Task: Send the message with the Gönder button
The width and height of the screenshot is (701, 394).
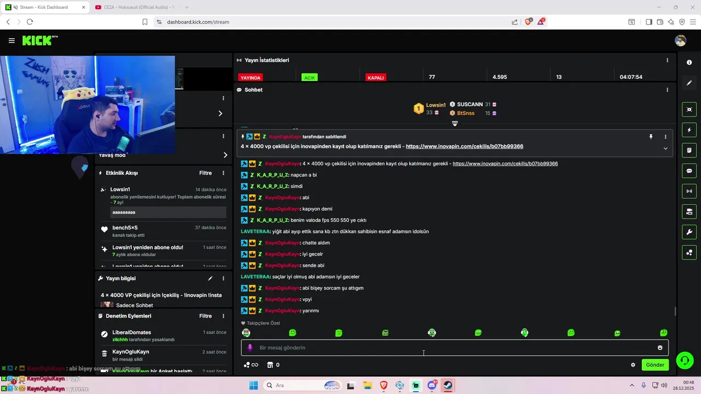Action: (655, 365)
